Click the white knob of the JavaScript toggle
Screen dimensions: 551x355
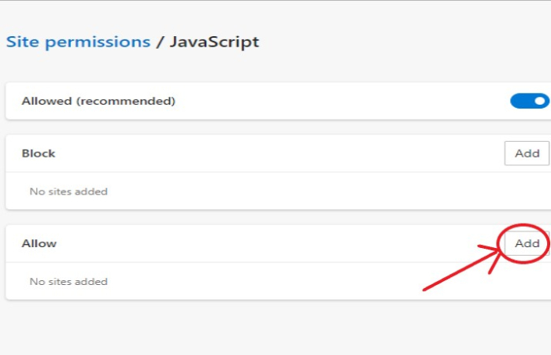[539, 101]
